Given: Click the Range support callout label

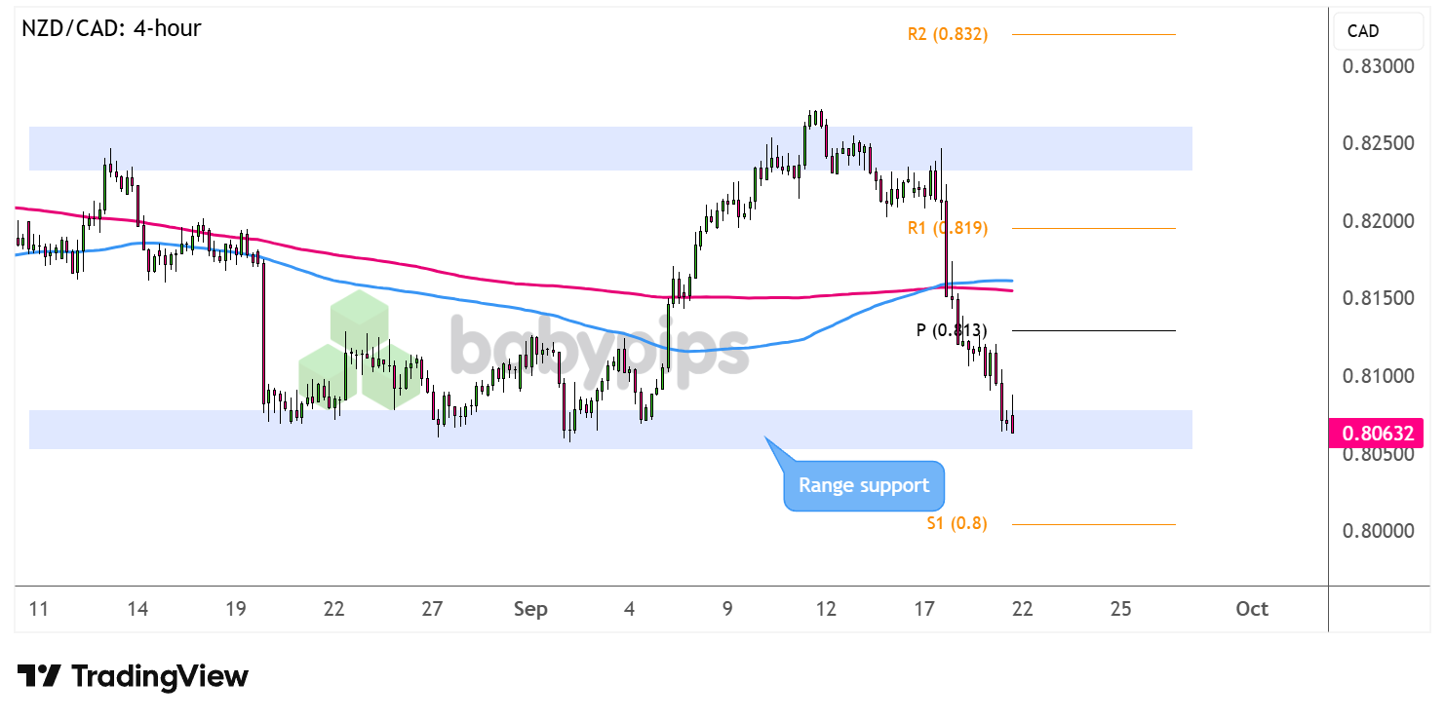Looking at the screenshot, I should click(x=864, y=485).
